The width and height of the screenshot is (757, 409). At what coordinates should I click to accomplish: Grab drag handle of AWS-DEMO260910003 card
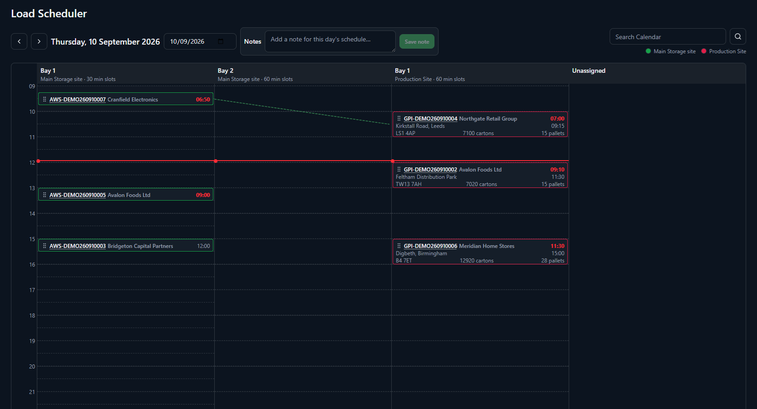pyautogui.click(x=44, y=246)
